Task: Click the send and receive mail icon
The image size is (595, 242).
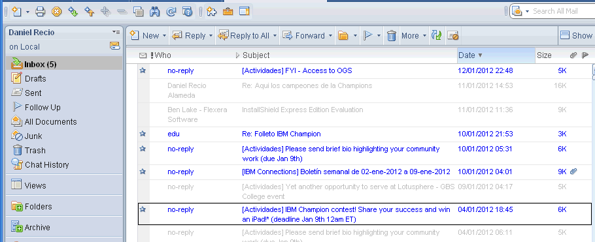Action: pos(436,36)
